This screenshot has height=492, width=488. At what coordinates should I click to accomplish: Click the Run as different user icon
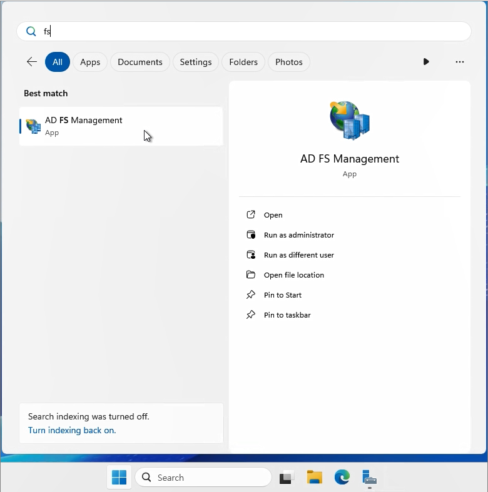pos(251,255)
